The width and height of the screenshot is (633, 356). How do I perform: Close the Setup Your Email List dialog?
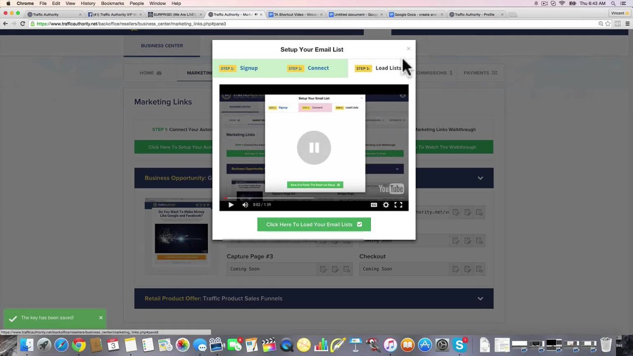pyautogui.click(x=408, y=48)
